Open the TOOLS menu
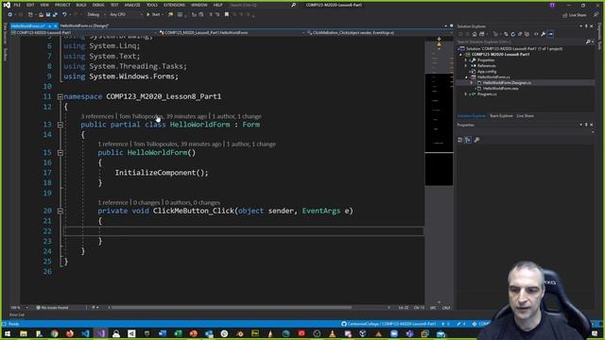The width and height of the screenshot is (605, 340). pyautogui.click(x=152, y=5)
